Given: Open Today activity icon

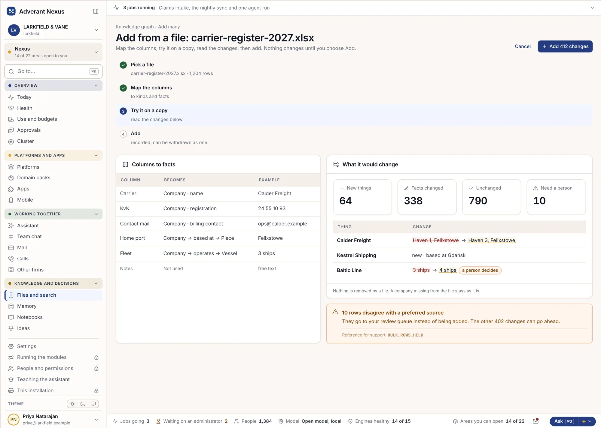Looking at the screenshot, I should (11, 97).
